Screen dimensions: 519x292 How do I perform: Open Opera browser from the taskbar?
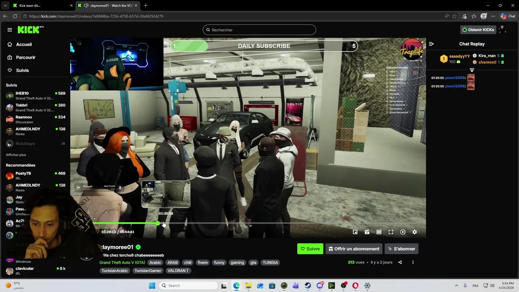coord(356,286)
